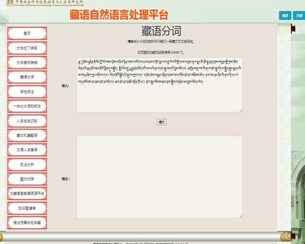305x244 pixels.
Task: Choose 汉语人名音译 from sidebar
Action: [x=27, y=150]
